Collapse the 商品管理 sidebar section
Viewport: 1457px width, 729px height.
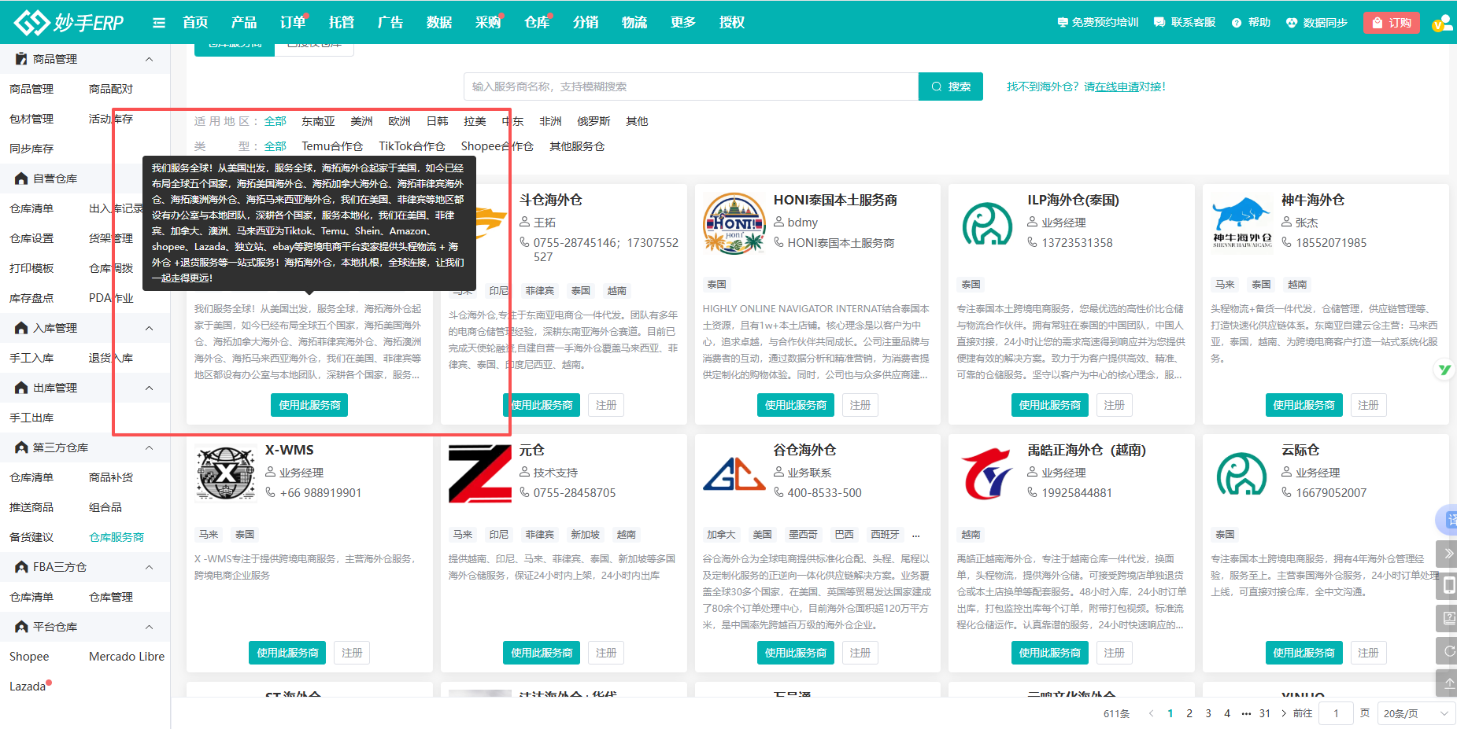(x=149, y=59)
